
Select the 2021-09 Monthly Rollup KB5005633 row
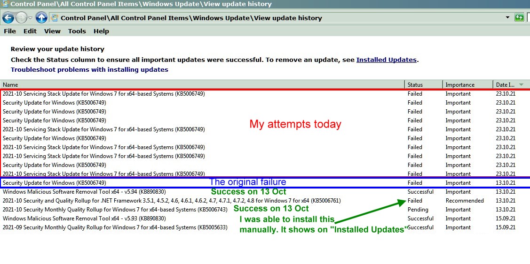coord(265,227)
